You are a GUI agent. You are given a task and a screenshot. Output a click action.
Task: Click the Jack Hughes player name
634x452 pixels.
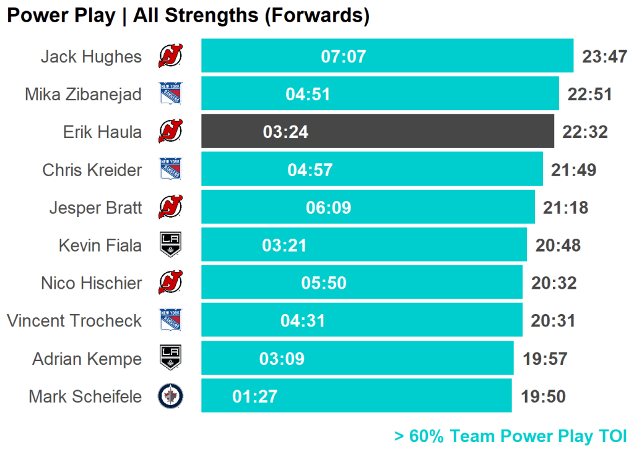(x=91, y=57)
